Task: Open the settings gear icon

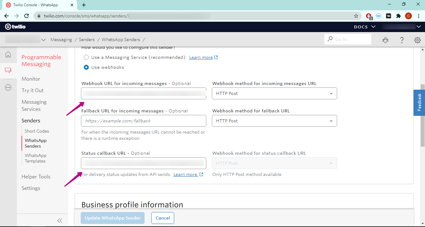Action: pyautogui.click(x=418, y=40)
